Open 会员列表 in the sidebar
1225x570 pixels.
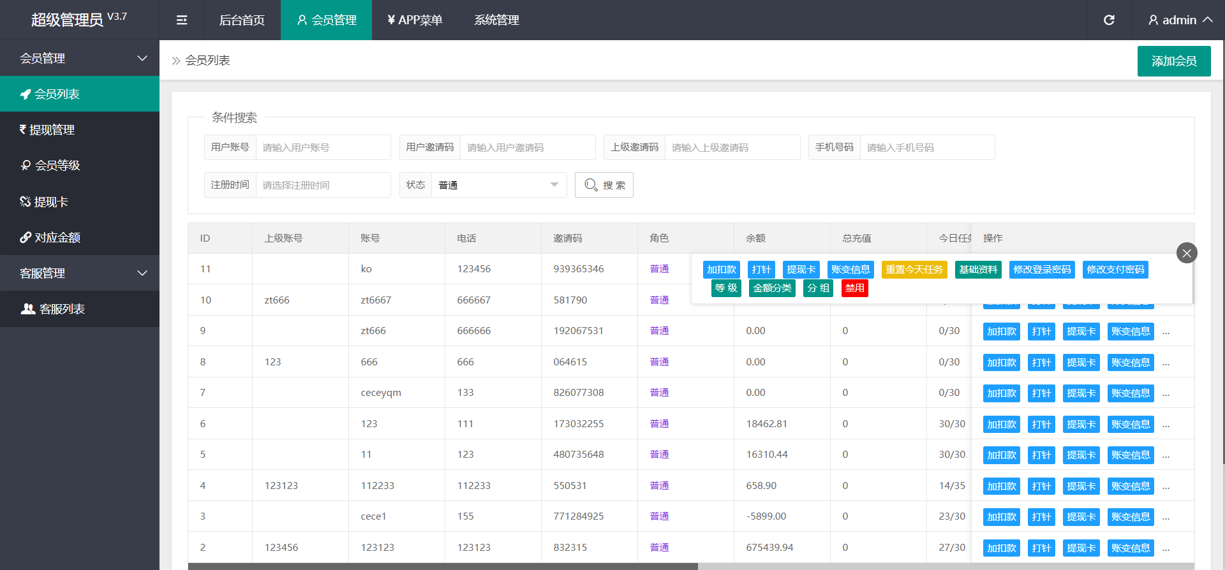pyautogui.click(x=80, y=94)
